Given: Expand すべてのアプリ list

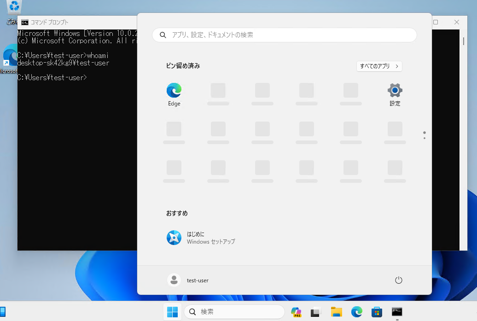Looking at the screenshot, I should (x=379, y=66).
